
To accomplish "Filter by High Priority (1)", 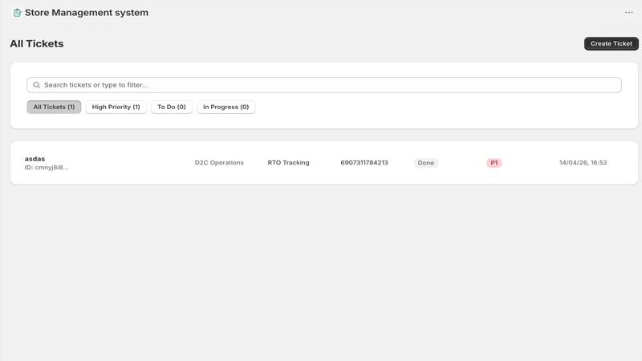I will [x=116, y=107].
